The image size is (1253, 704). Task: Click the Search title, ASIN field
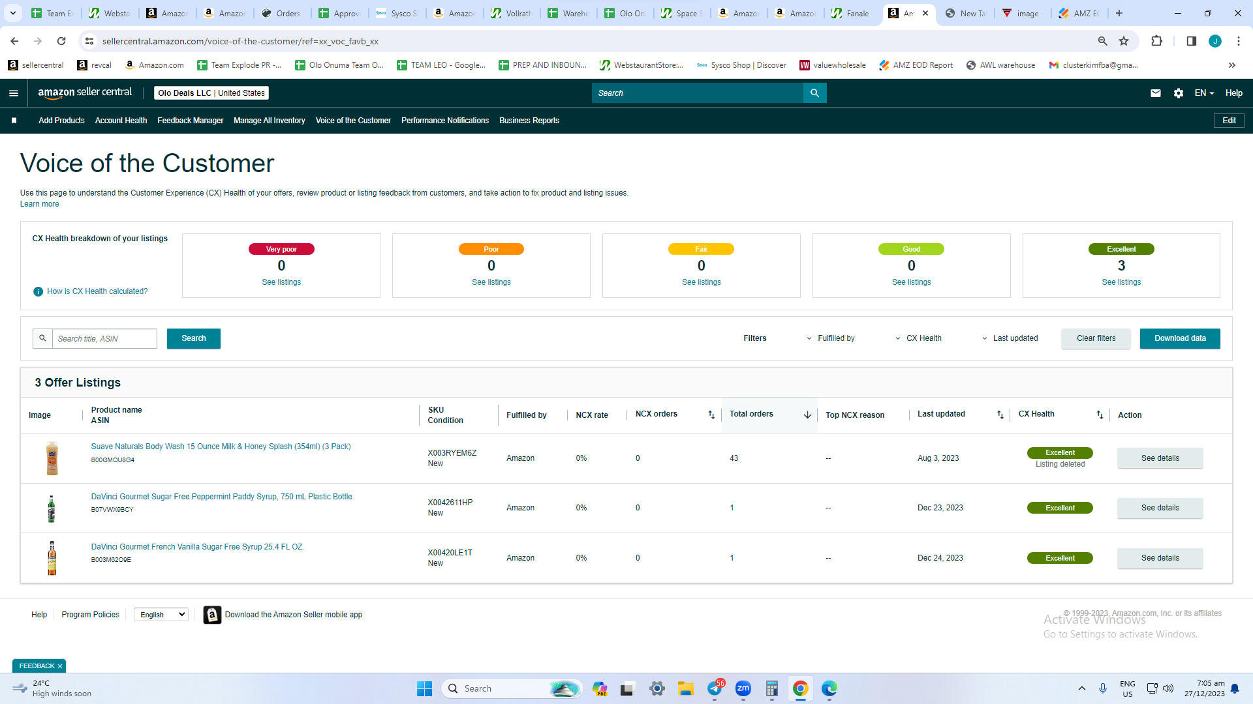(104, 338)
